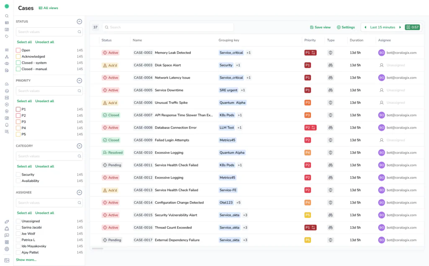The height and width of the screenshot is (266, 429).
Task: Open the All views menu
Action: coord(49,8)
